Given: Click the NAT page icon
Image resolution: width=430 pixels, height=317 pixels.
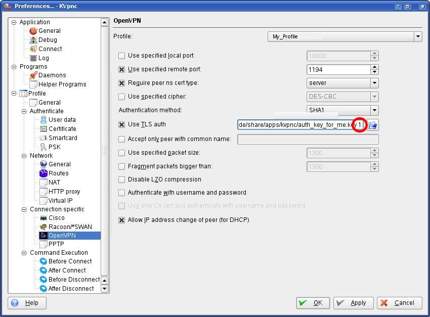Looking at the screenshot, I should tap(44, 182).
